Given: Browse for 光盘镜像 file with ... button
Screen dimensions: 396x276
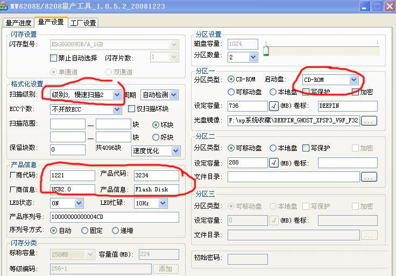Looking at the screenshot, I should 369,121.
